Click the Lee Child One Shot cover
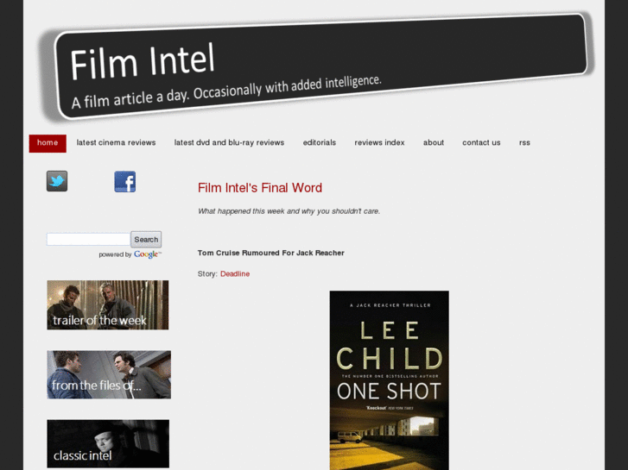This screenshot has width=628, height=470. tap(389, 380)
